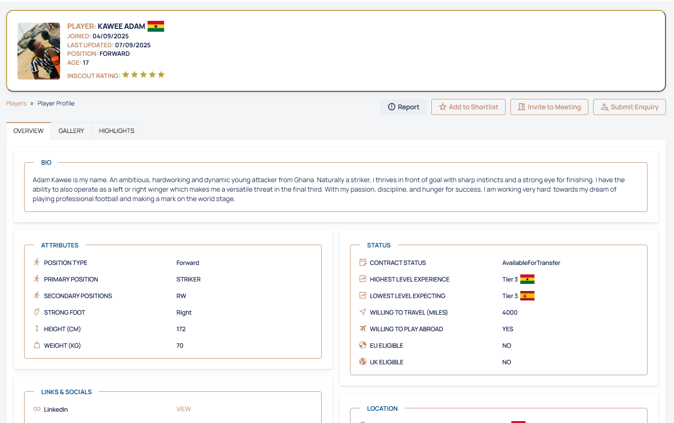Screen dimensions: 674x423
Task: Submit an enquiry about the player
Action: (x=630, y=107)
